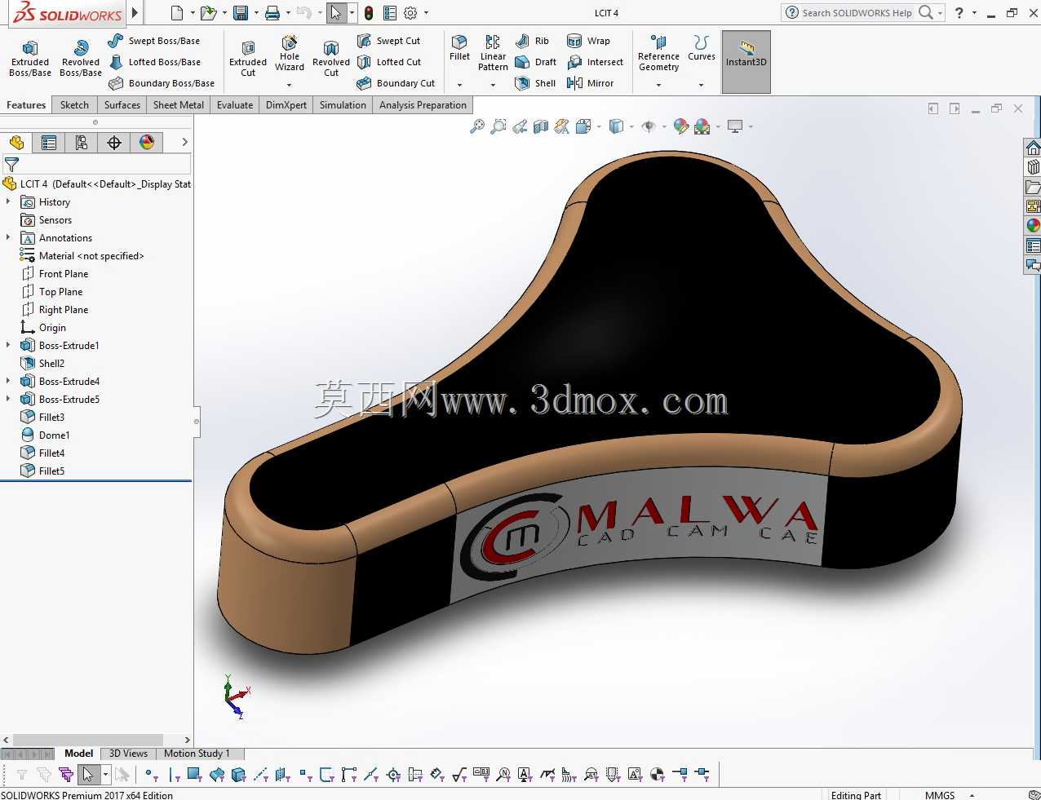Select the Rib tool
The image size is (1041, 800).
click(533, 41)
